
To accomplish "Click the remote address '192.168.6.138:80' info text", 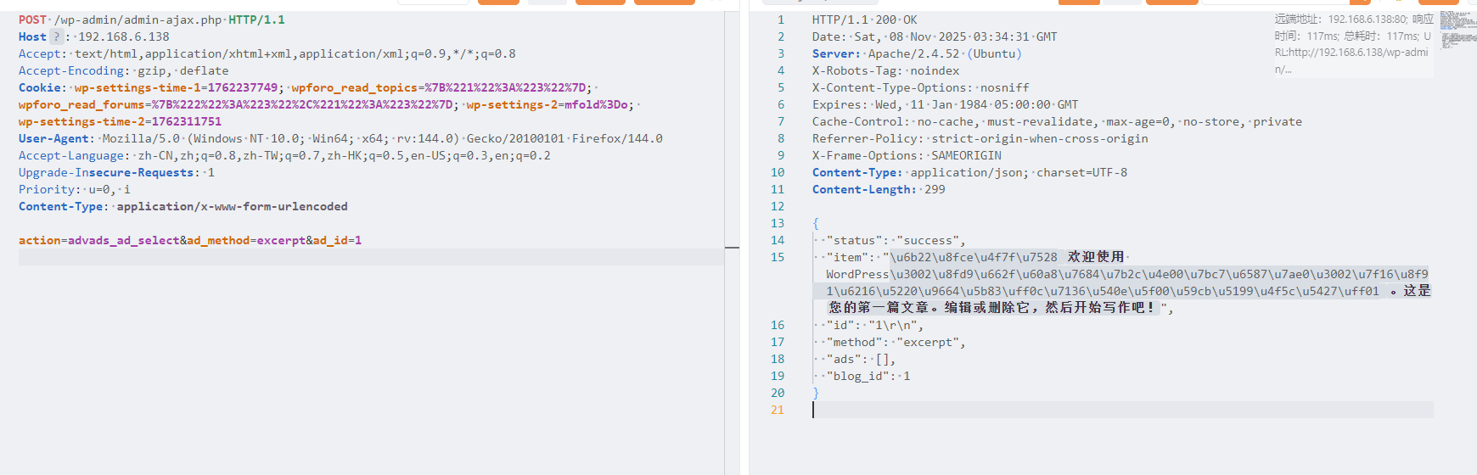I will point(1367,19).
